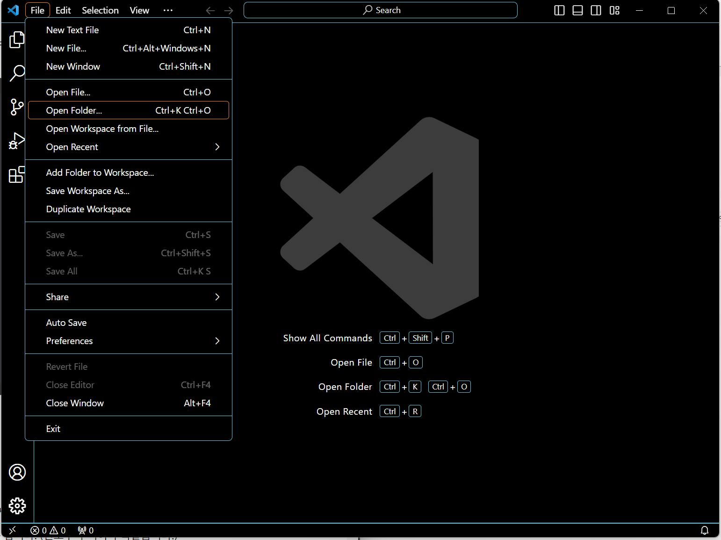Image resolution: width=721 pixels, height=540 pixels.
Task: Select Add Folder to Workspace...
Action: coord(129,173)
